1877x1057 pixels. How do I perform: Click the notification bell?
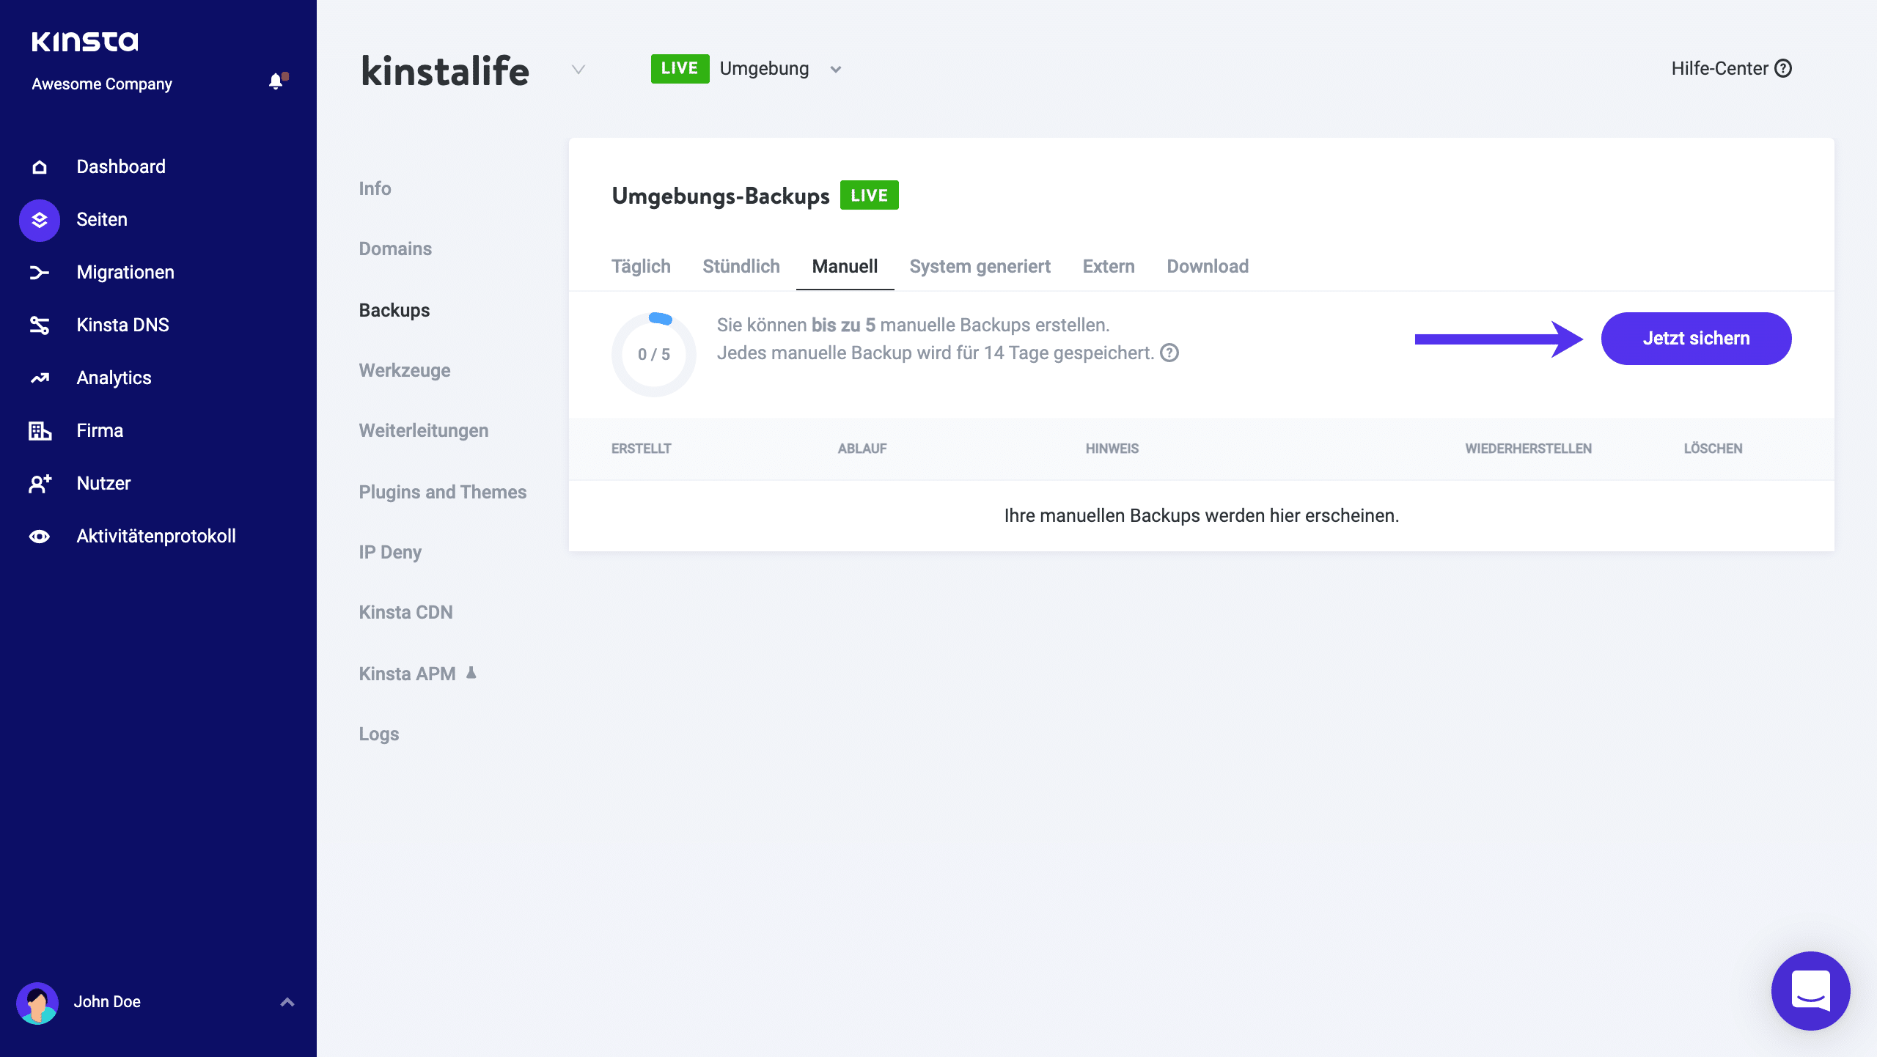276,81
